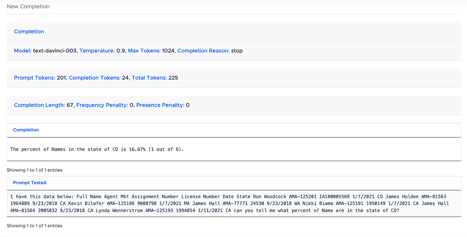467x237 pixels.
Task: Select the Completion table column header
Action: 26,130
